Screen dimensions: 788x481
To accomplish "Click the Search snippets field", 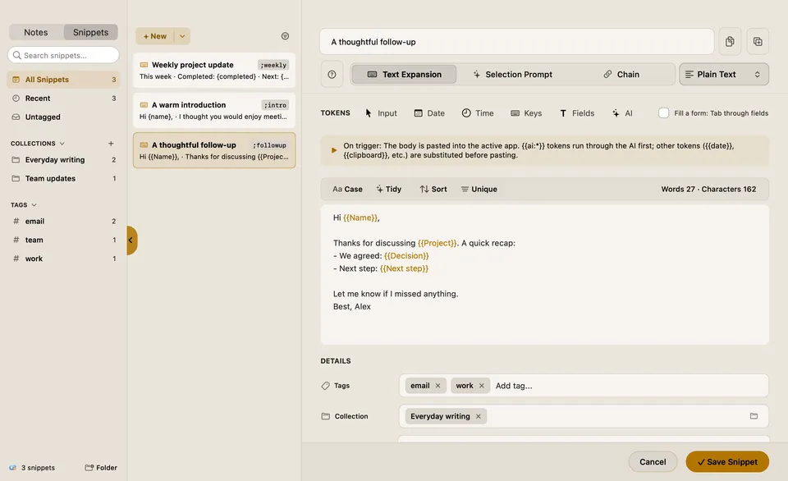I will point(63,55).
